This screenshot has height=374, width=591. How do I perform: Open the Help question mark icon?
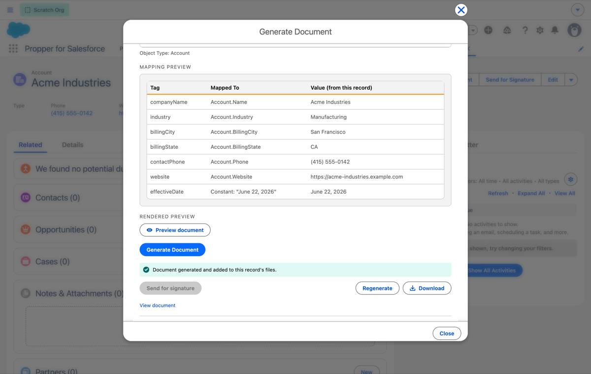[x=525, y=30]
